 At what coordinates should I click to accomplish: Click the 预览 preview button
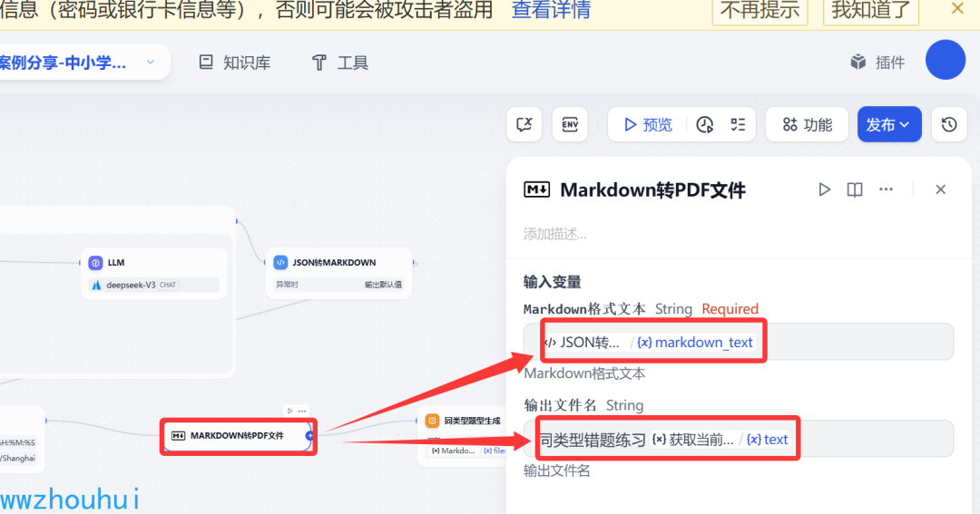coord(648,125)
